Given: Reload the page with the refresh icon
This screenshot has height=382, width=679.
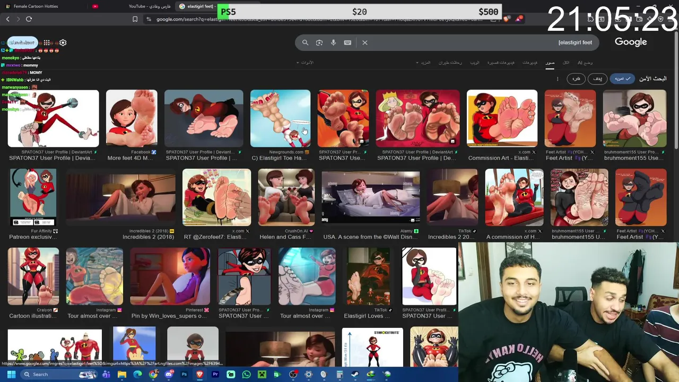Looking at the screenshot, I should coord(29,19).
